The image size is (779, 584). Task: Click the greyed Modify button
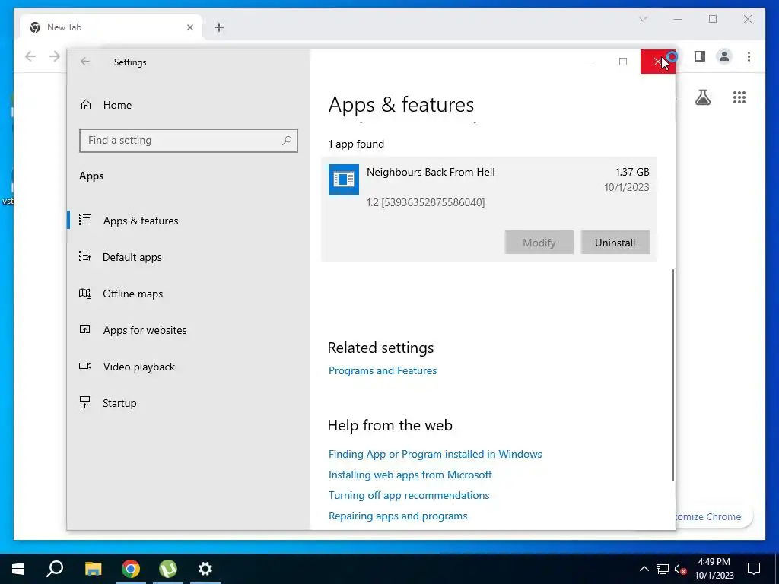[x=539, y=243]
